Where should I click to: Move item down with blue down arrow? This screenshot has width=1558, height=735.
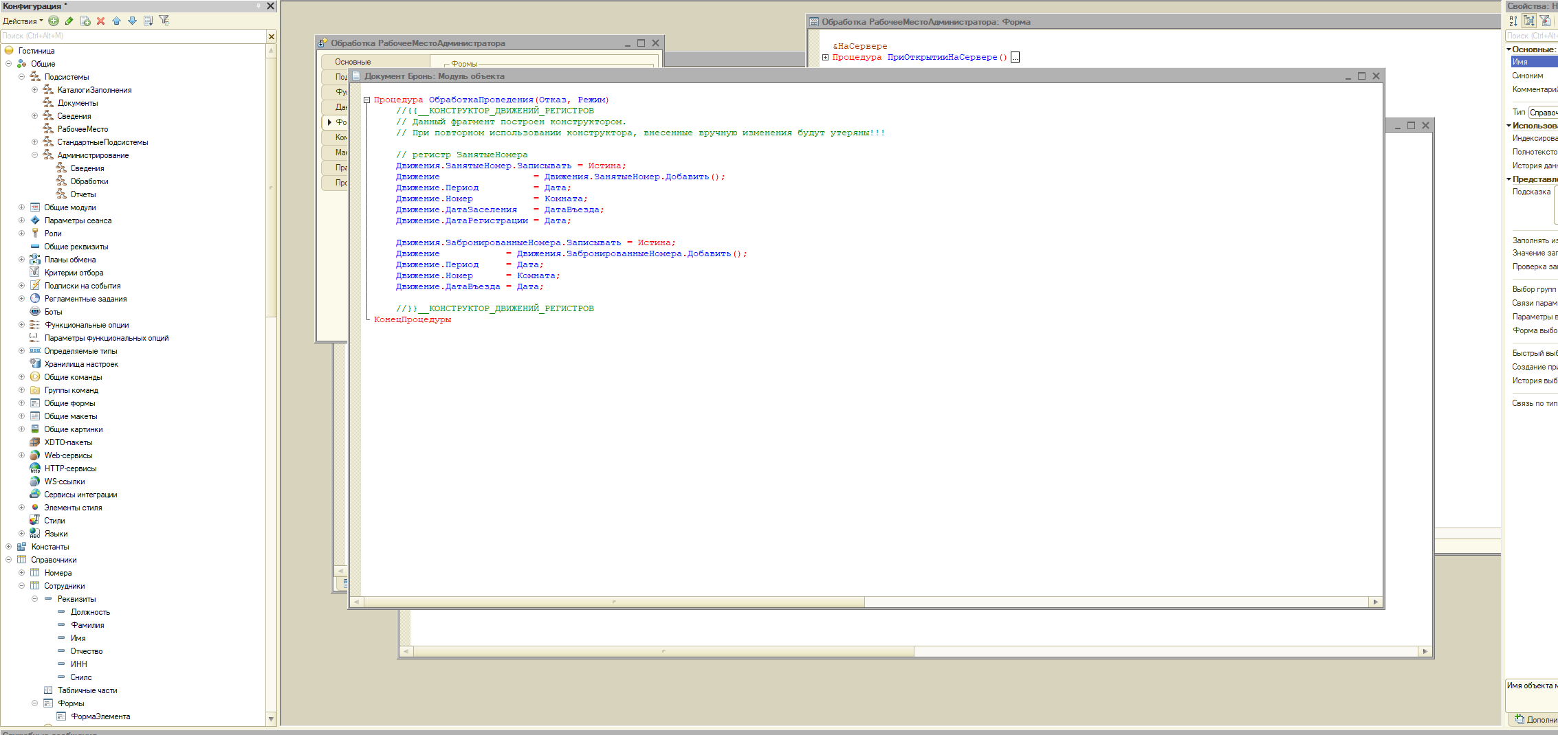pos(133,21)
